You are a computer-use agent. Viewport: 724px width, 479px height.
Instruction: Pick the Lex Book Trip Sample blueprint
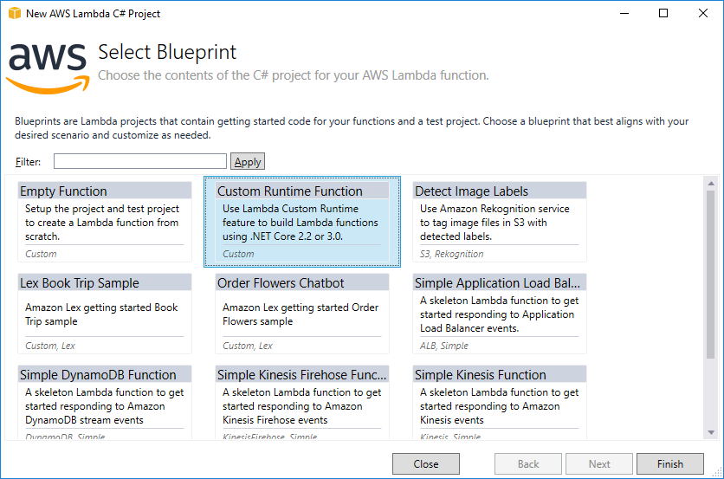[105, 314]
